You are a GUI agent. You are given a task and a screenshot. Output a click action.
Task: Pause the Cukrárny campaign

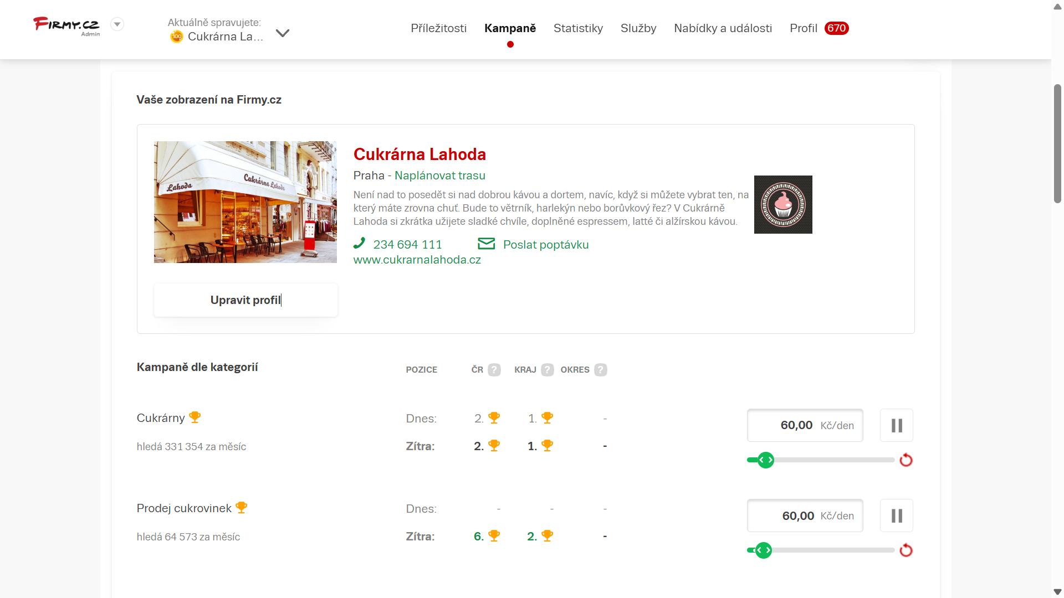[897, 425]
